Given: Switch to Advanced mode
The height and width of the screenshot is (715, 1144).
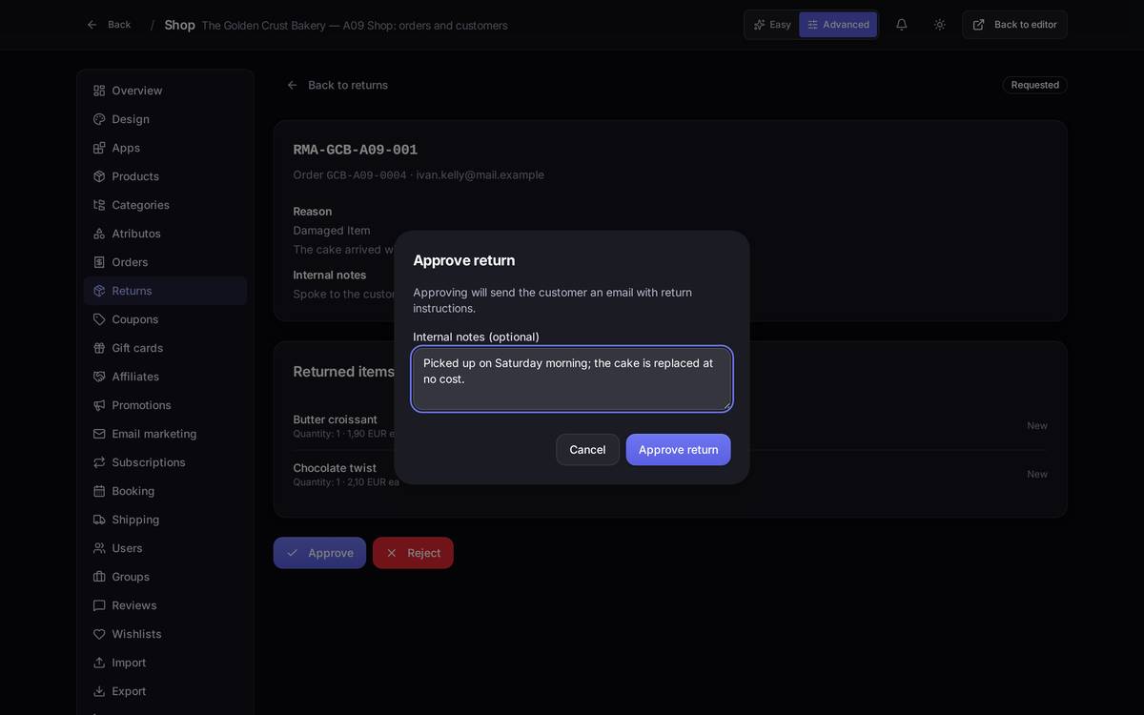Looking at the screenshot, I should coord(838,25).
